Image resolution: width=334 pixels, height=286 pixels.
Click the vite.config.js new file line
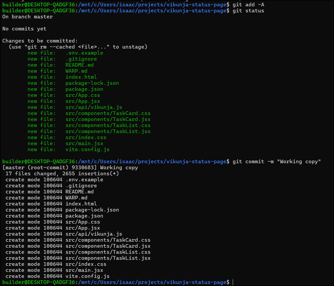(x=87, y=149)
